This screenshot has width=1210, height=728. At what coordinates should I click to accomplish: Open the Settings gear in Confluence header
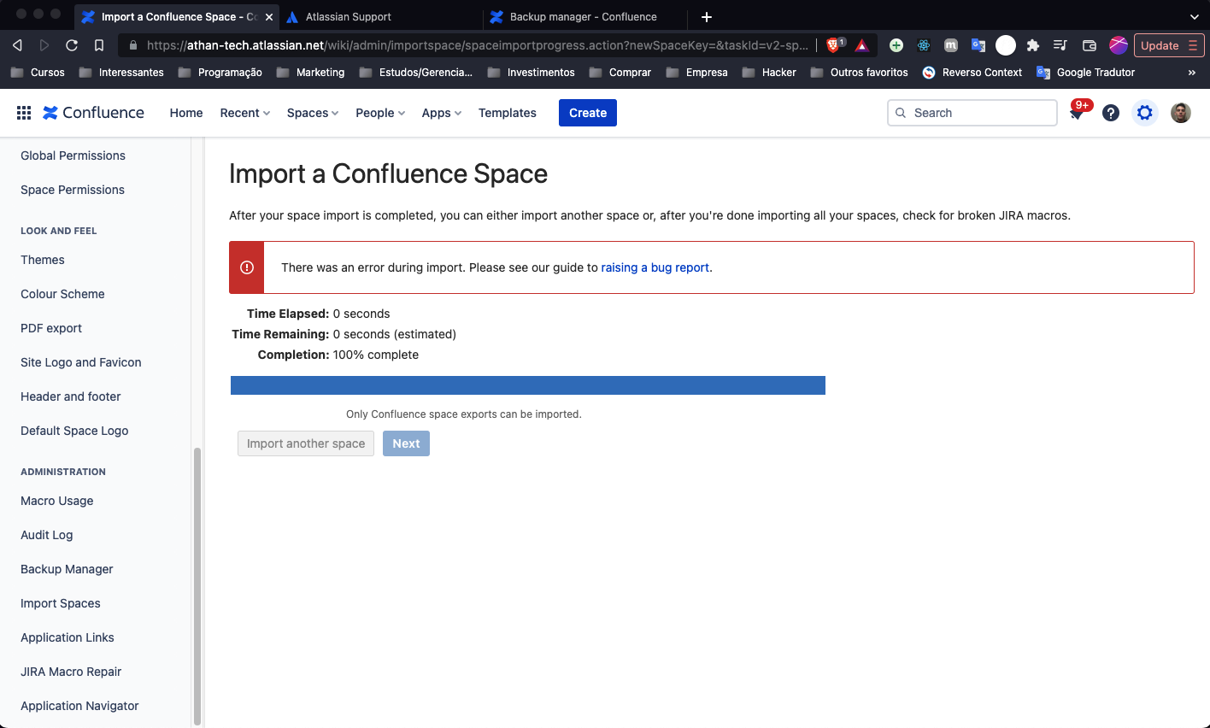point(1145,113)
